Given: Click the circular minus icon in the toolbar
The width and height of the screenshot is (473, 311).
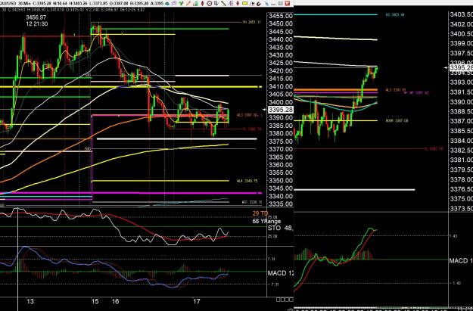Looking at the screenshot, I should (x=210, y=3).
